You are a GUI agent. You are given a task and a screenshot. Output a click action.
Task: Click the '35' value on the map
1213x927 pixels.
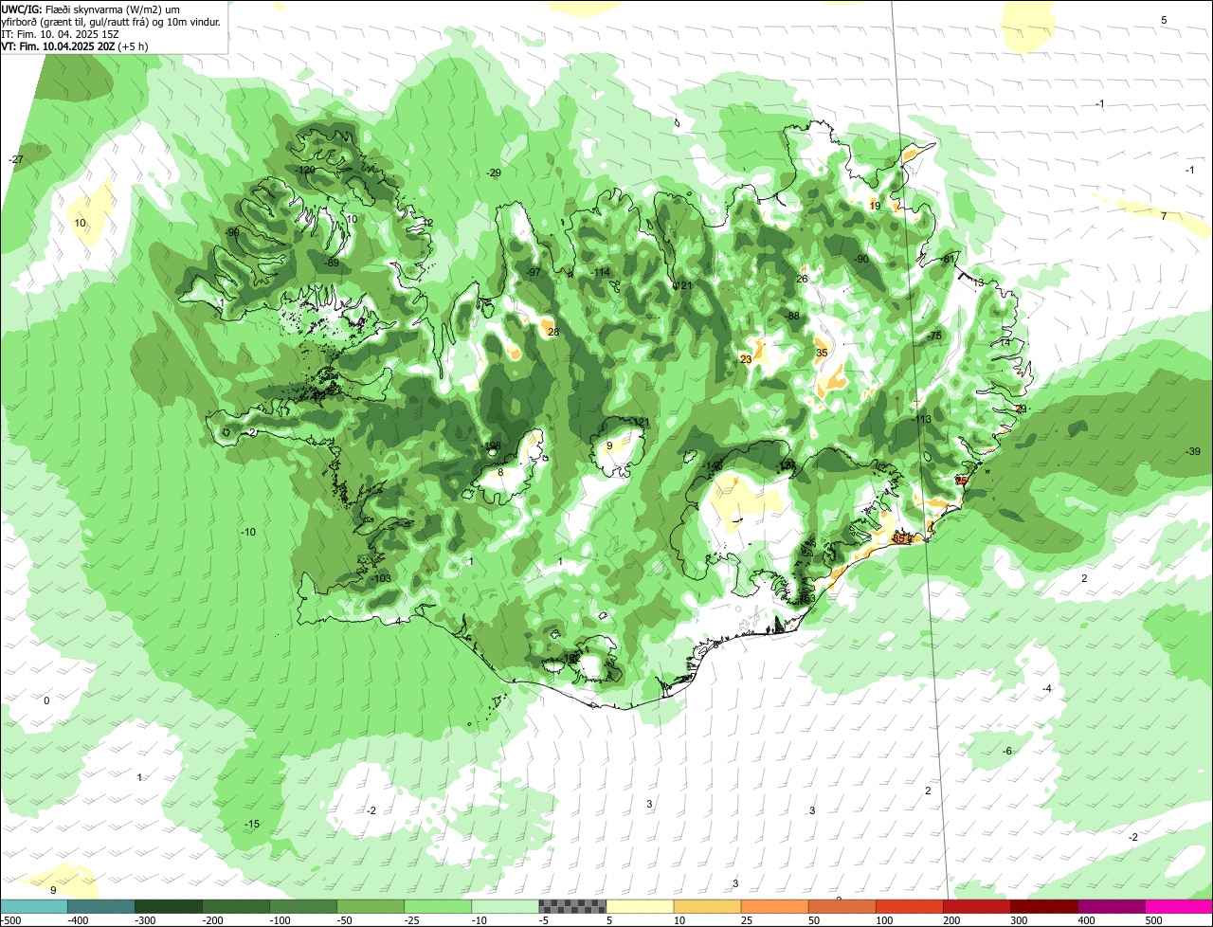point(822,353)
